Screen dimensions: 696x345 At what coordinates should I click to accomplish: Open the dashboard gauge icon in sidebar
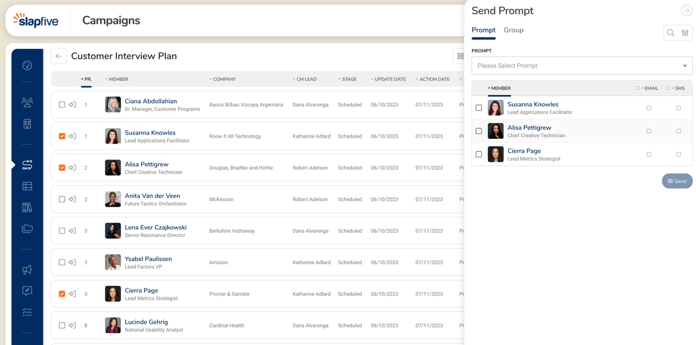(x=27, y=66)
